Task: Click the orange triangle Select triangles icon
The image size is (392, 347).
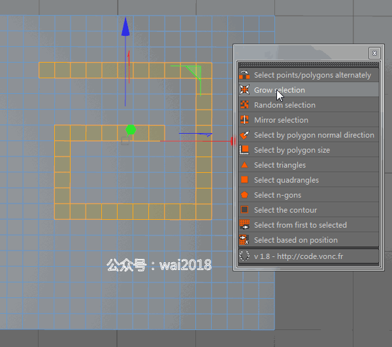Action: [244, 165]
